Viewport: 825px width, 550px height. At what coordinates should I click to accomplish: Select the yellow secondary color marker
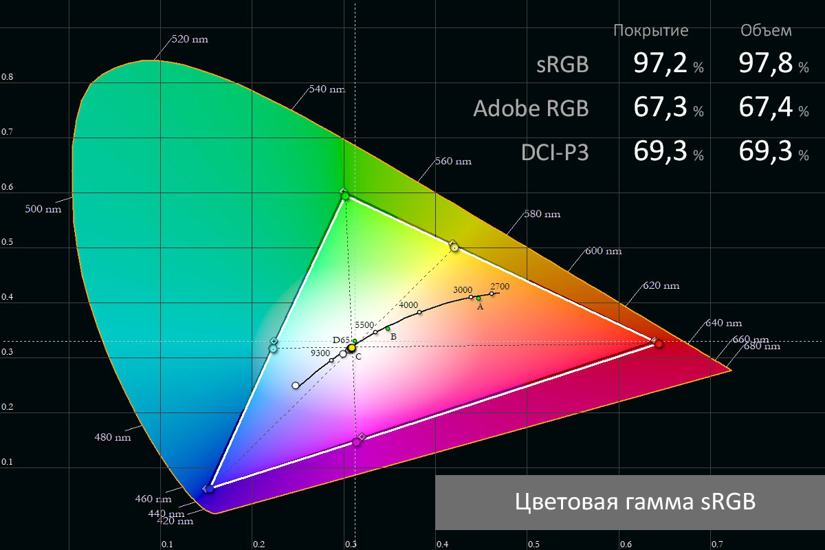454,247
